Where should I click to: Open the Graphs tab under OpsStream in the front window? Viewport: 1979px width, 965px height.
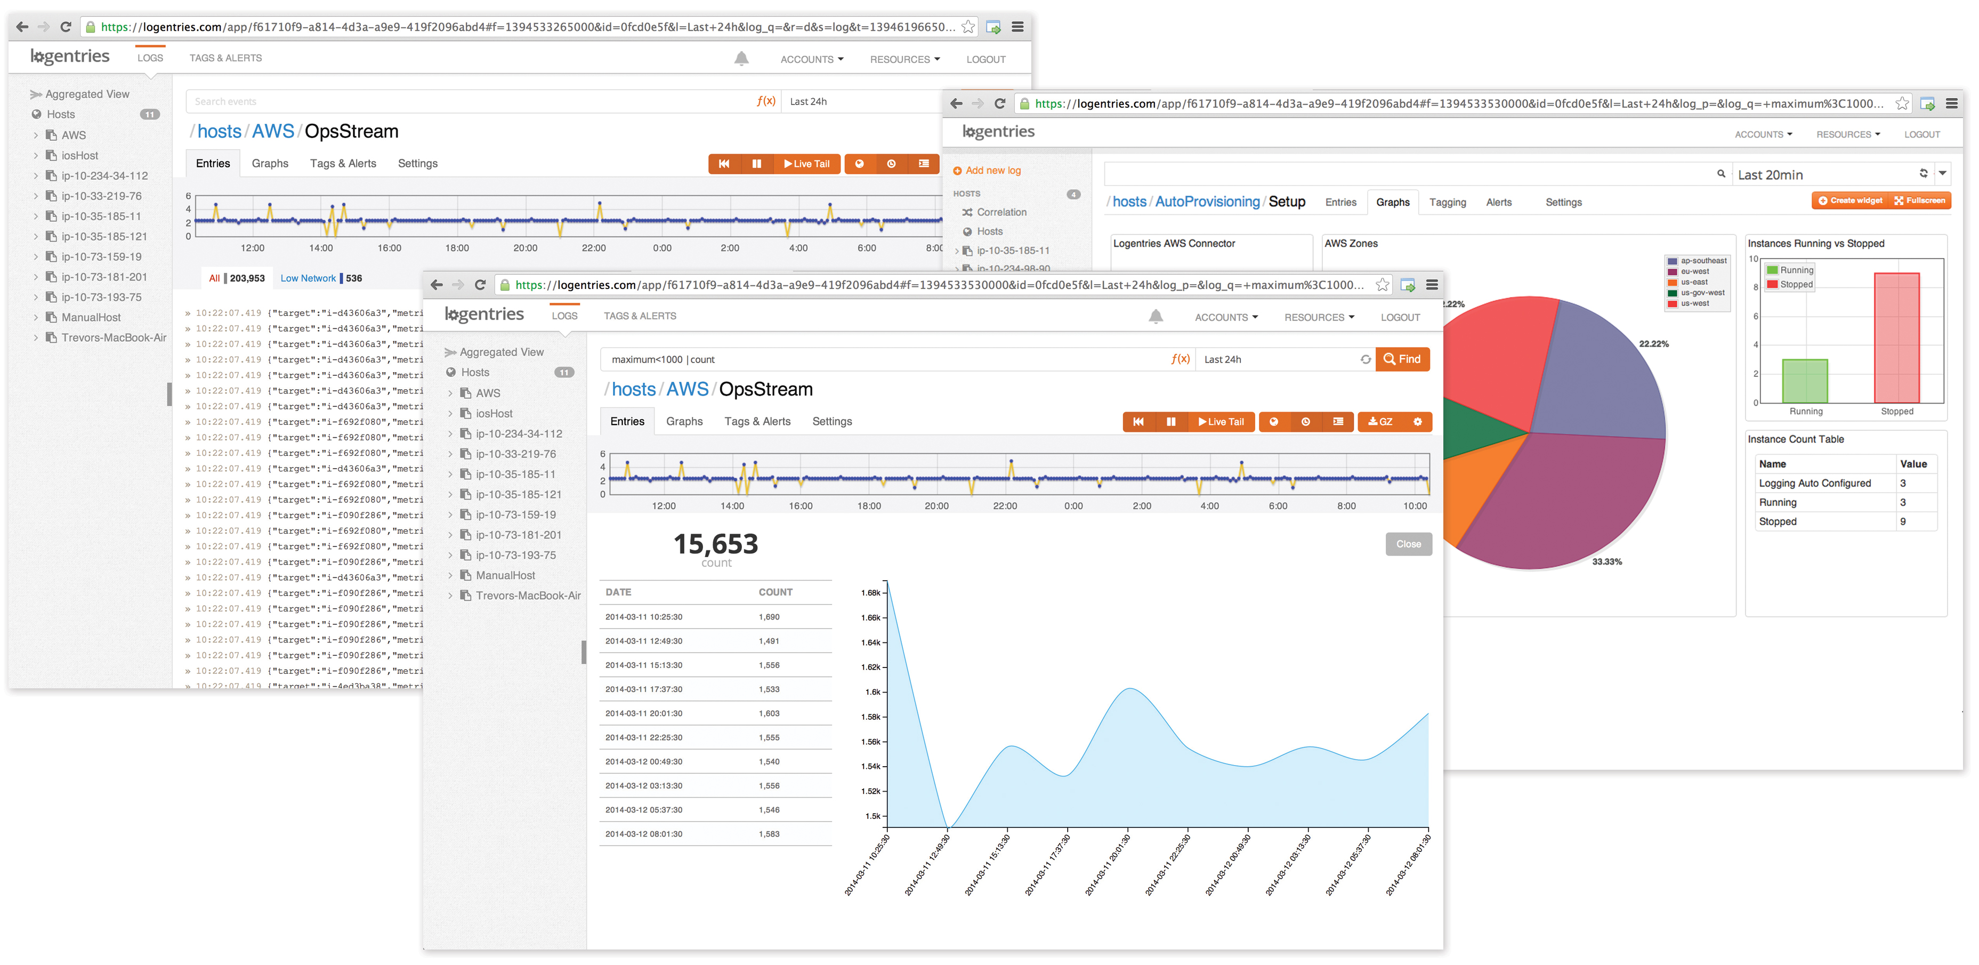684,421
